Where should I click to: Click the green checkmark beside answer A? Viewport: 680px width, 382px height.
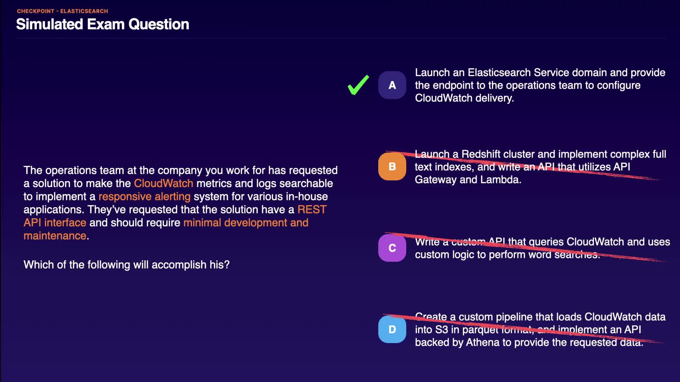pos(358,85)
